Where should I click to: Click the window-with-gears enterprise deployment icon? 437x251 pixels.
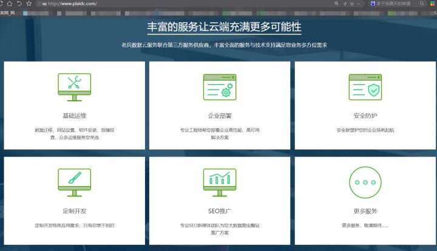(x=220, y=87)
